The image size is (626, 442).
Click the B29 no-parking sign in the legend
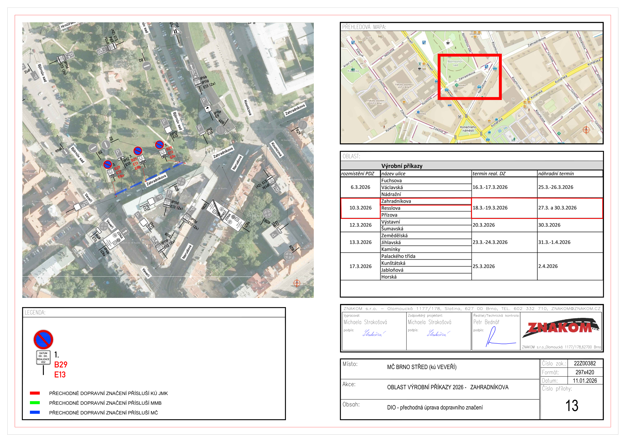(x=43, y=339)
